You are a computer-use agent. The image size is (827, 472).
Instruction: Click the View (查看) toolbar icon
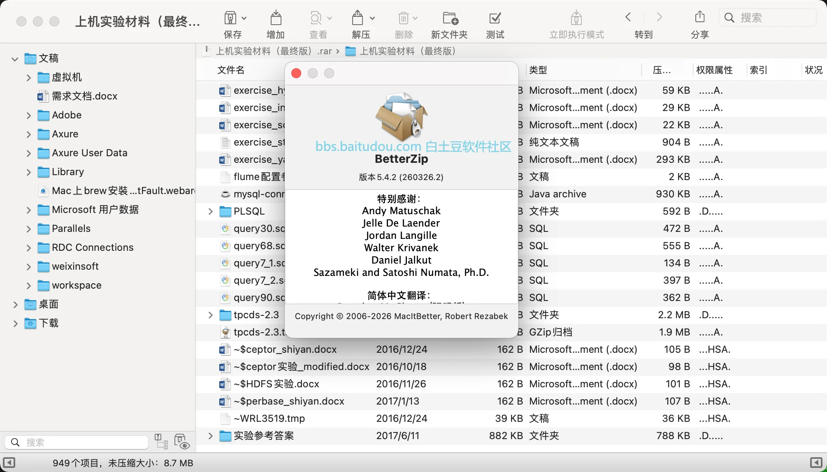(316, 18)
